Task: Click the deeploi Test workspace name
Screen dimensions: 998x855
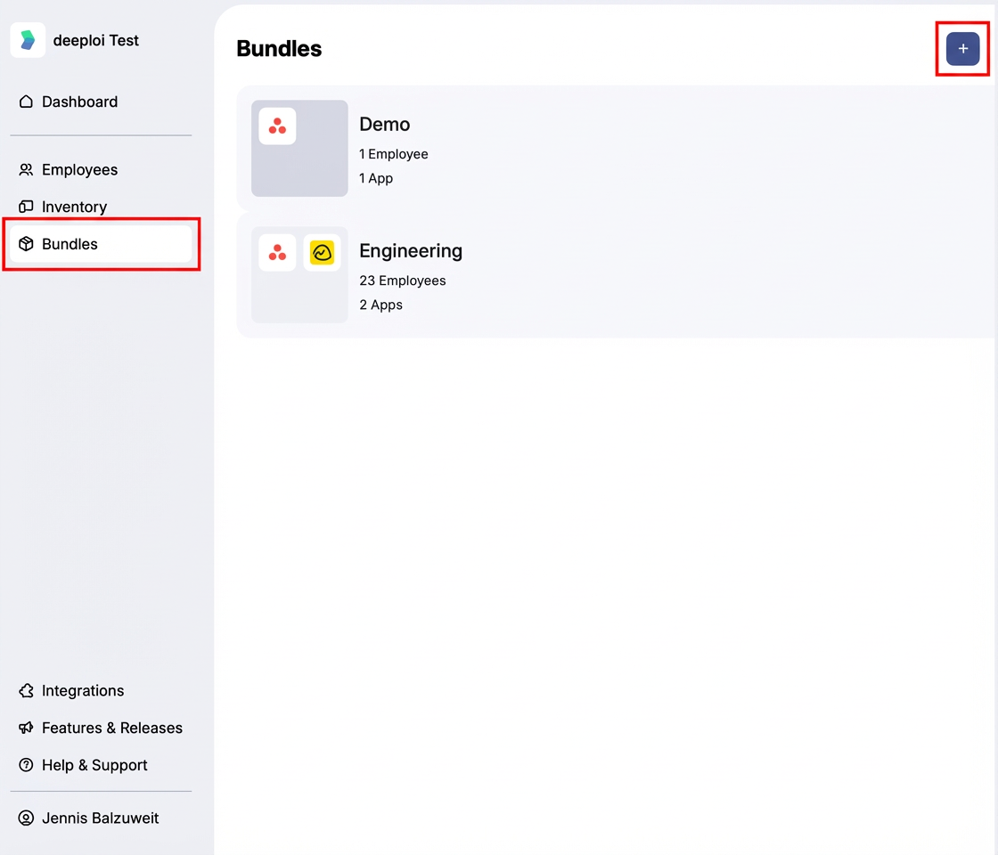Action: pos(95,41)
